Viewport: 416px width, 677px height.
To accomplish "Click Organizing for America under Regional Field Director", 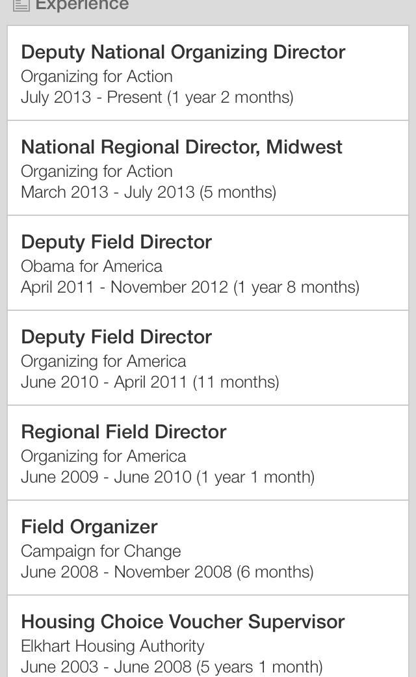I will click(103, 456).
